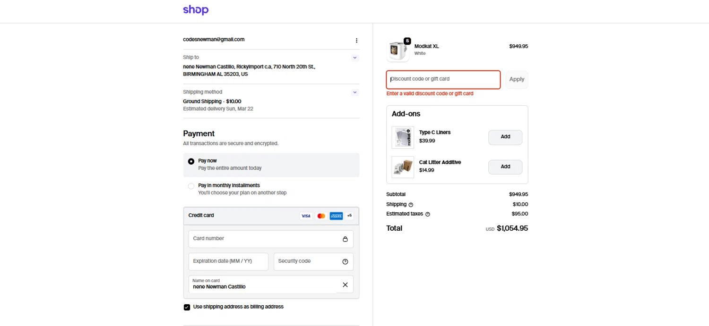709x326 pixels.
Task: Click the American Express icon
Action: pos(336,216)
